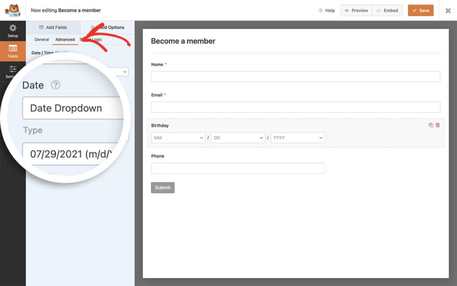Click into the Name input field
This screenshot has height=286, width=457.
coord(295,76)
